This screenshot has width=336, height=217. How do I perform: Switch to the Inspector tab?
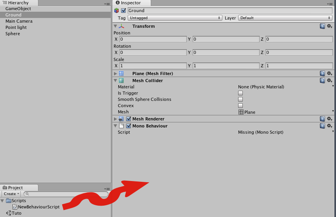click(130, 3)
